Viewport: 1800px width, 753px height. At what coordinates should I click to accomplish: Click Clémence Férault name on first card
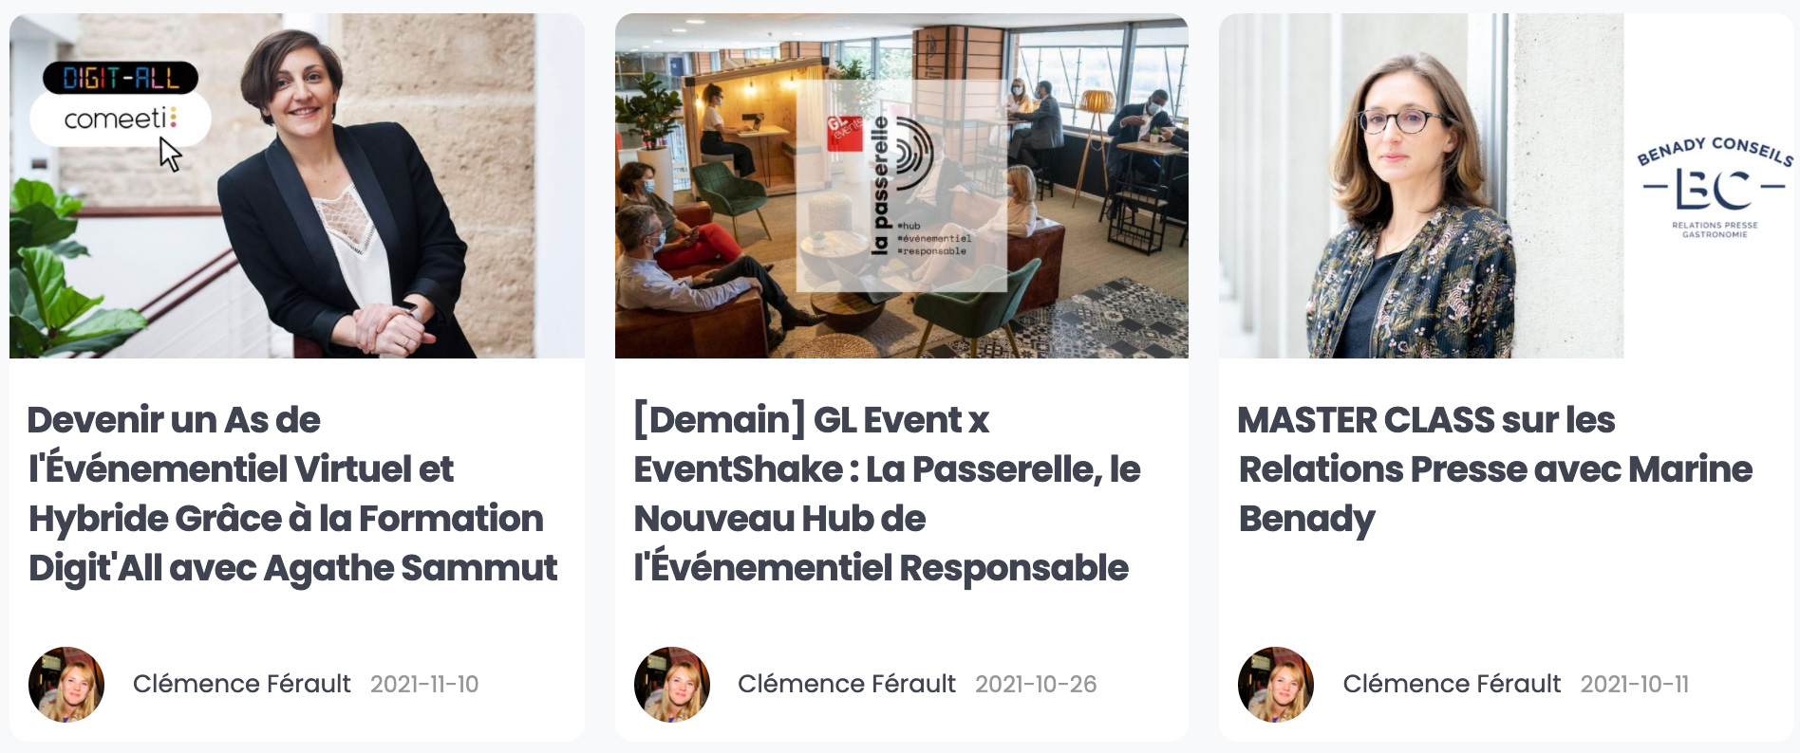click(242, 684)
